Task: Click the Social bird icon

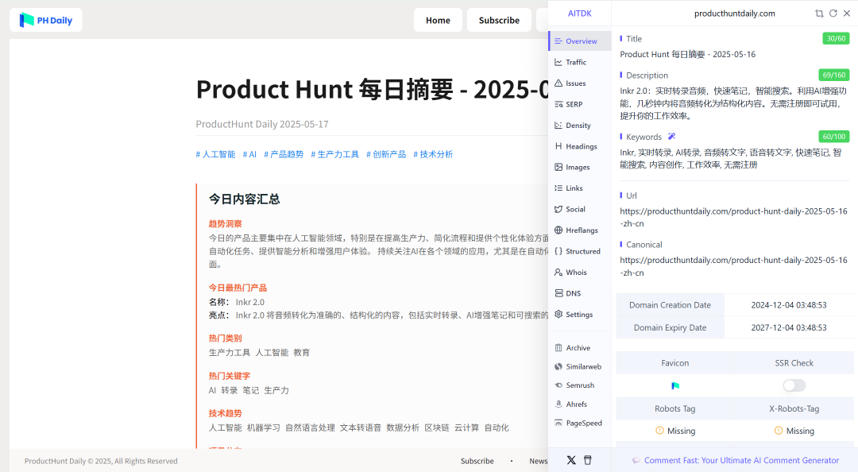Action: coord(558,209)
